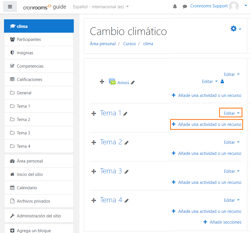Click the pencil icon next to Tema 1 heading

(125, 114)
